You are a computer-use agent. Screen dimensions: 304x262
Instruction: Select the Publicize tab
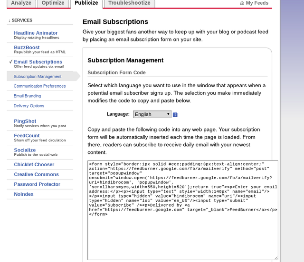point(86,3)
